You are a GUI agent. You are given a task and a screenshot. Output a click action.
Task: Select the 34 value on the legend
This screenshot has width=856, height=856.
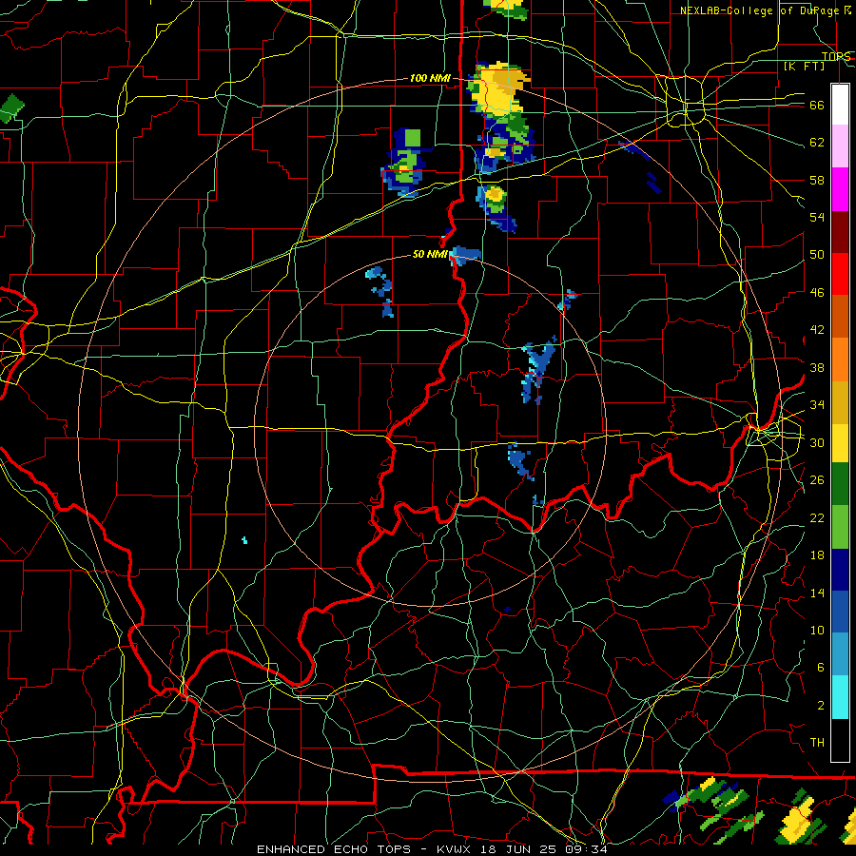817,405
